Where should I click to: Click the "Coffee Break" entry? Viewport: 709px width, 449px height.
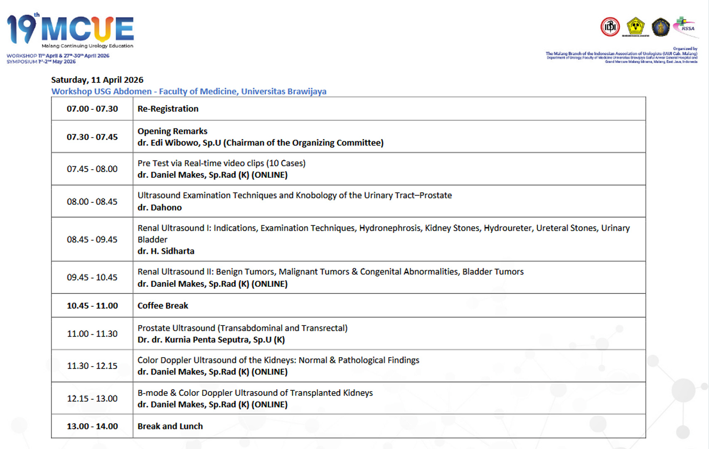coord(163,306)
